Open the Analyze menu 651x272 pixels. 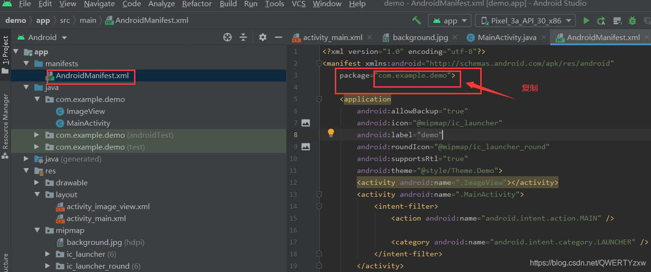pos(162,4)
